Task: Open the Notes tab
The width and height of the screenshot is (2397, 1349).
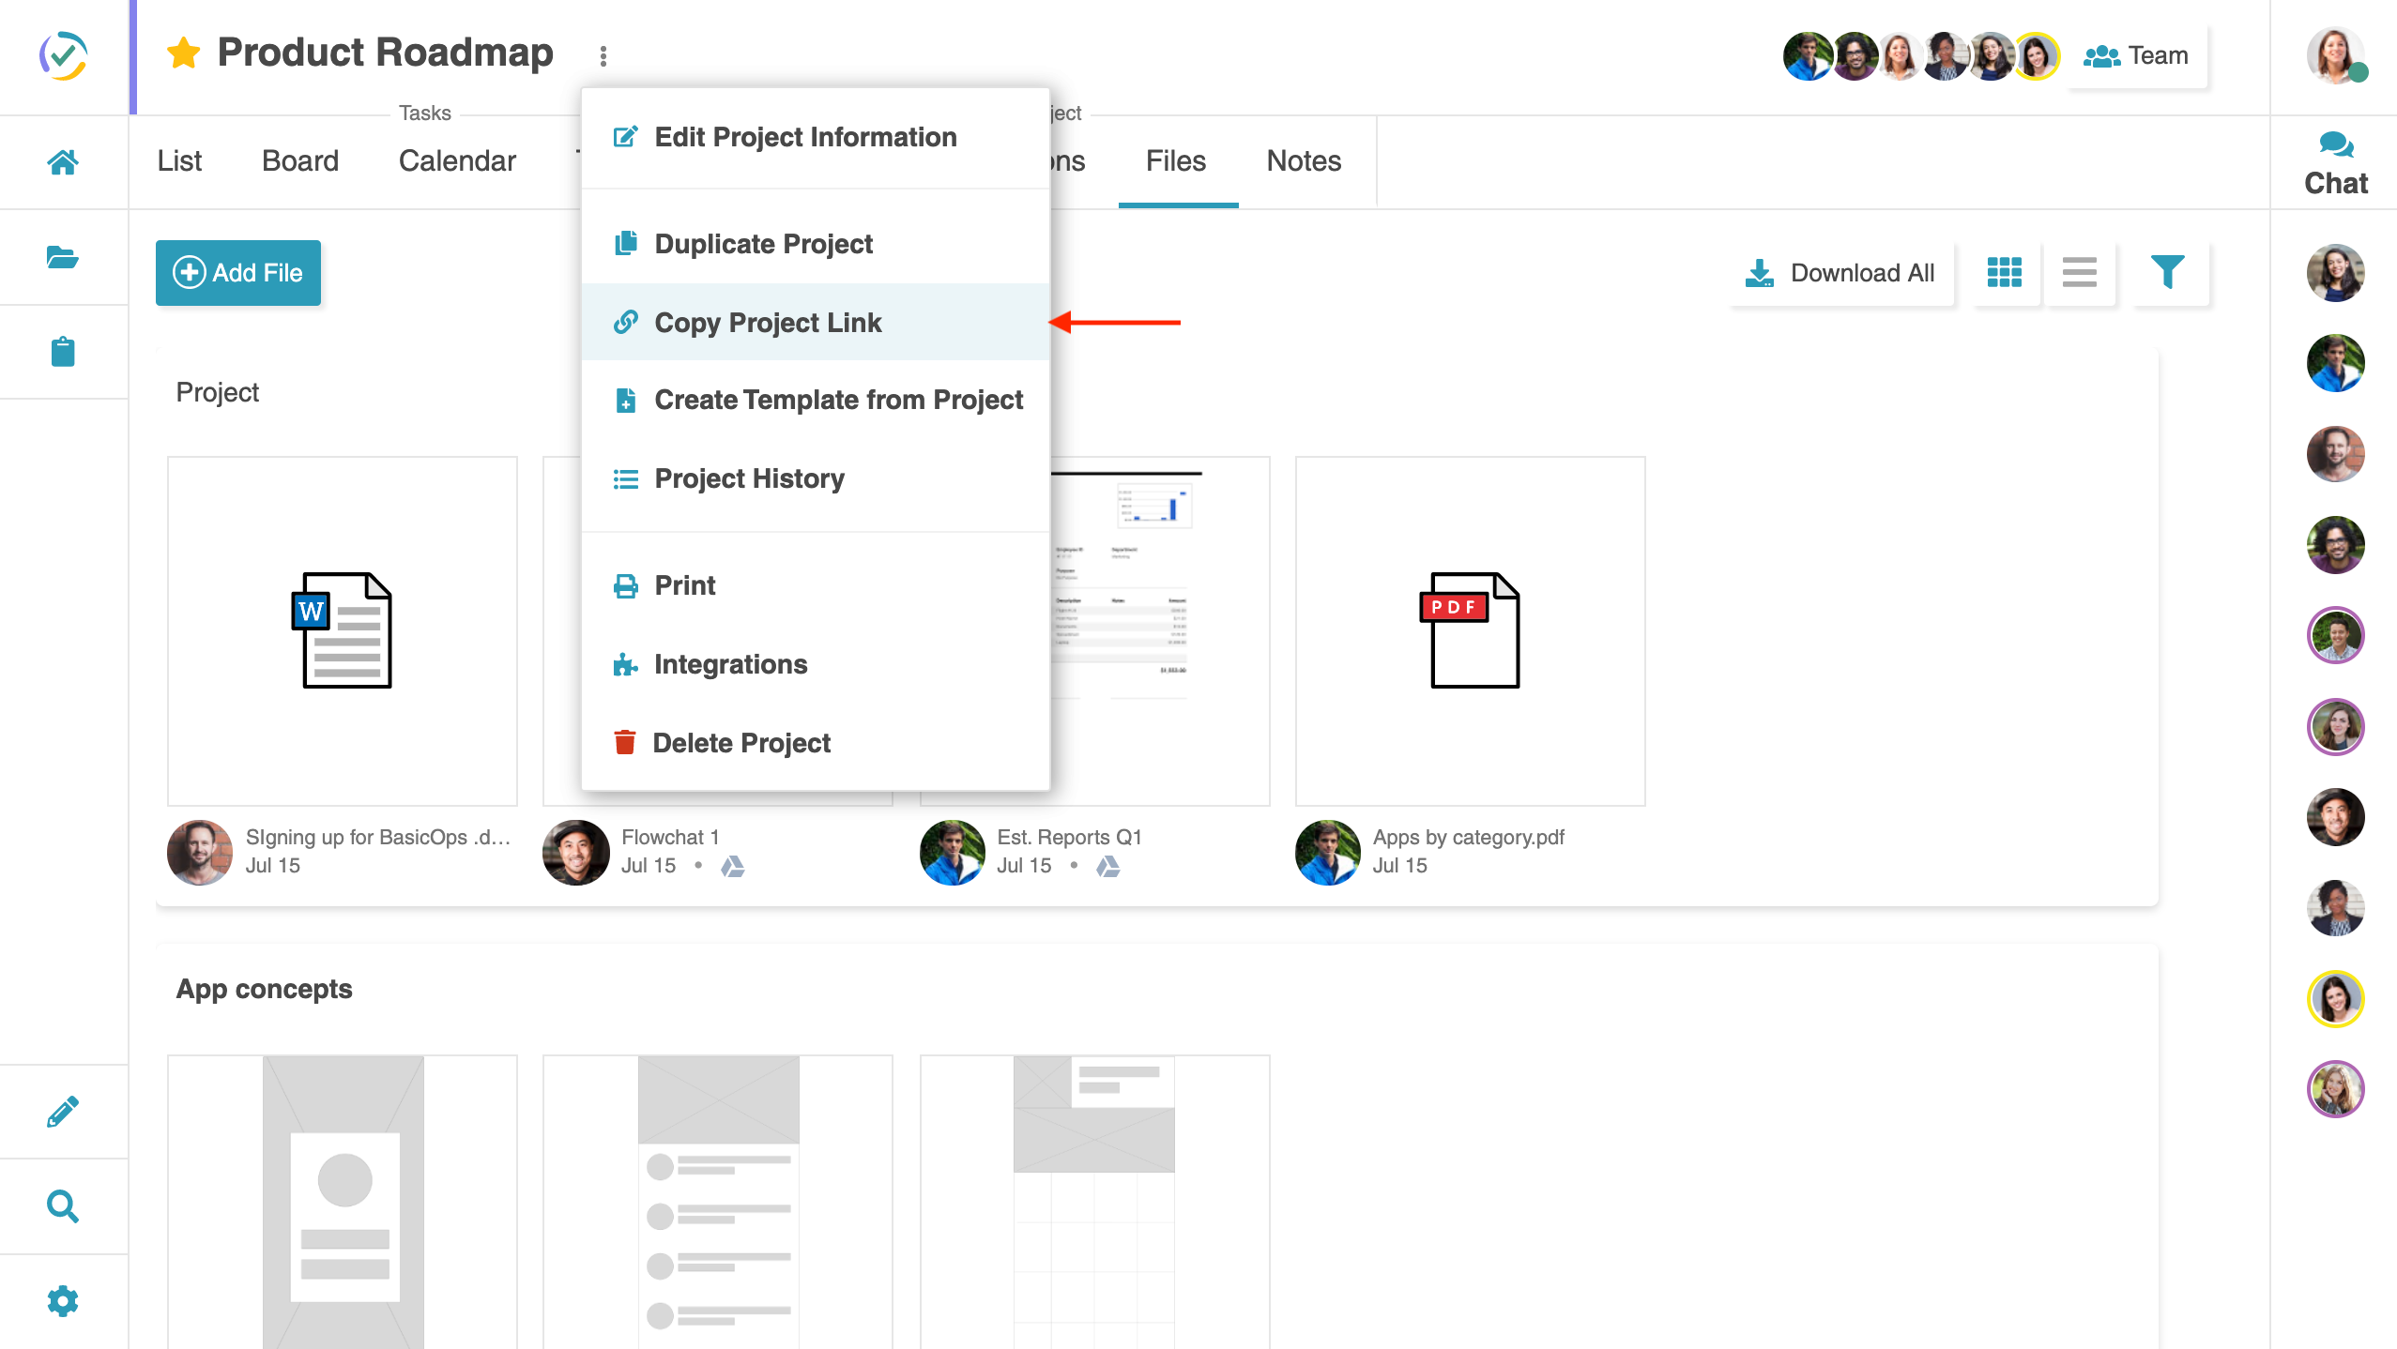Action: 1304,161
